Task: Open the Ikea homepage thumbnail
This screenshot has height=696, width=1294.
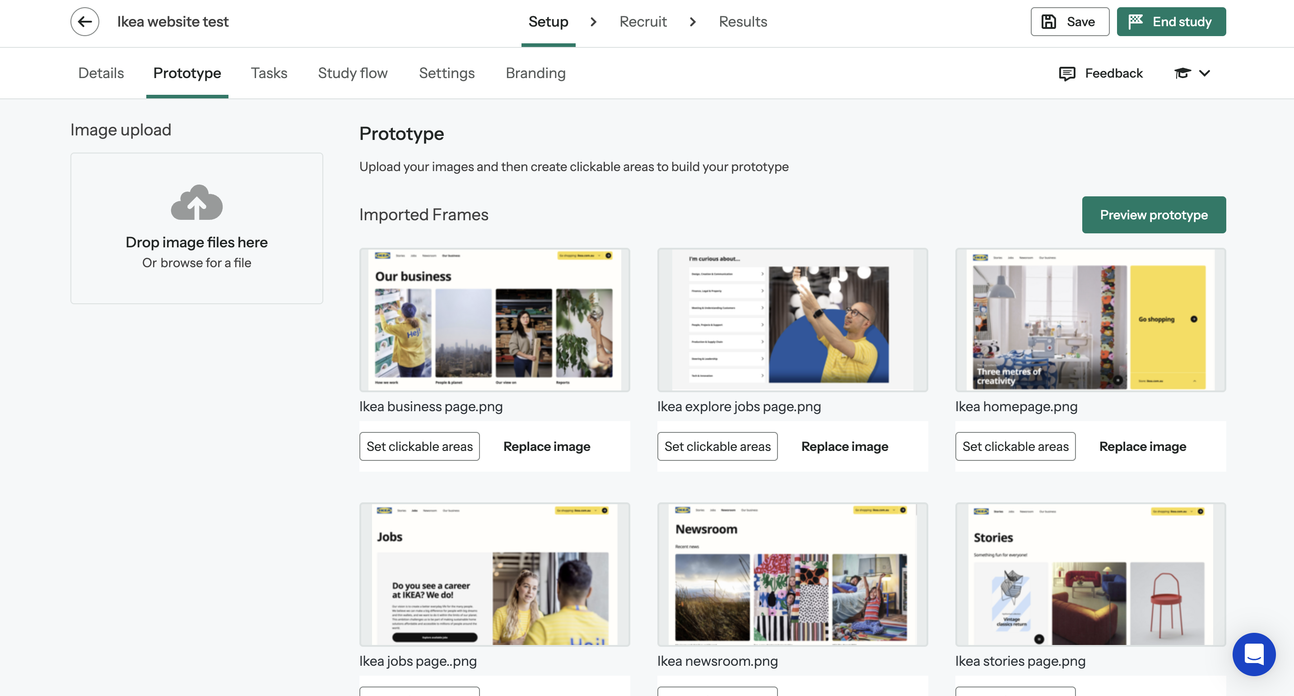Action: pyautogui.click(x=1090, y=320)
